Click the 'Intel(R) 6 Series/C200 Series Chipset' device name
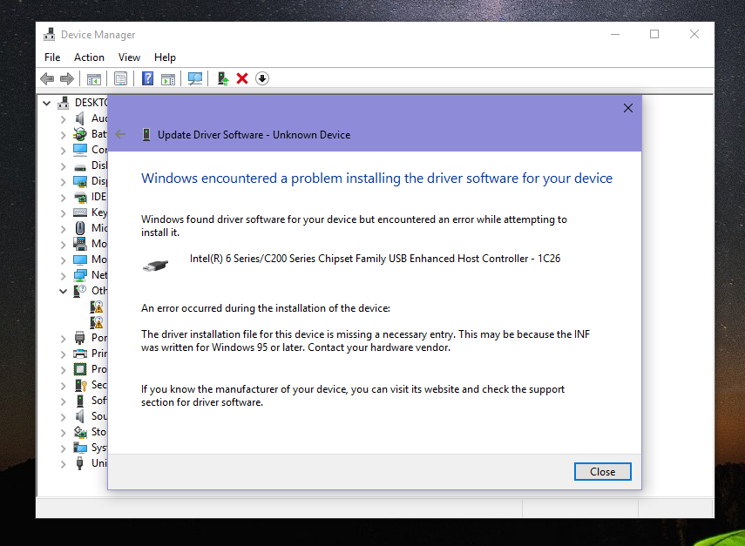This screenshot has height=546, width=745. tap(375, 259)
